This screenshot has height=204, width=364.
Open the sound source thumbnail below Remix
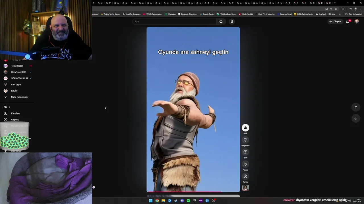click(245, 188)
